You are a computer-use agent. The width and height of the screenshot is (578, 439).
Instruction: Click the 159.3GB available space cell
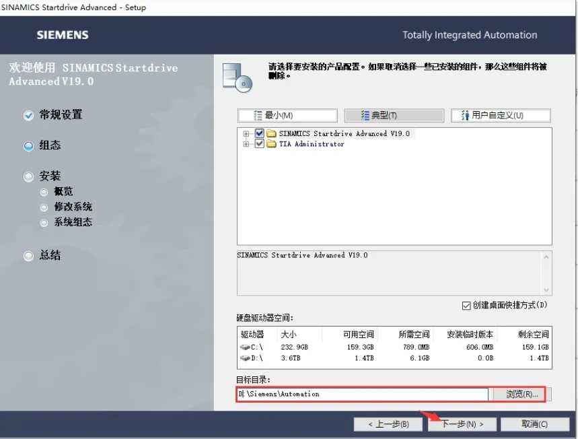[x=360, y=347]
